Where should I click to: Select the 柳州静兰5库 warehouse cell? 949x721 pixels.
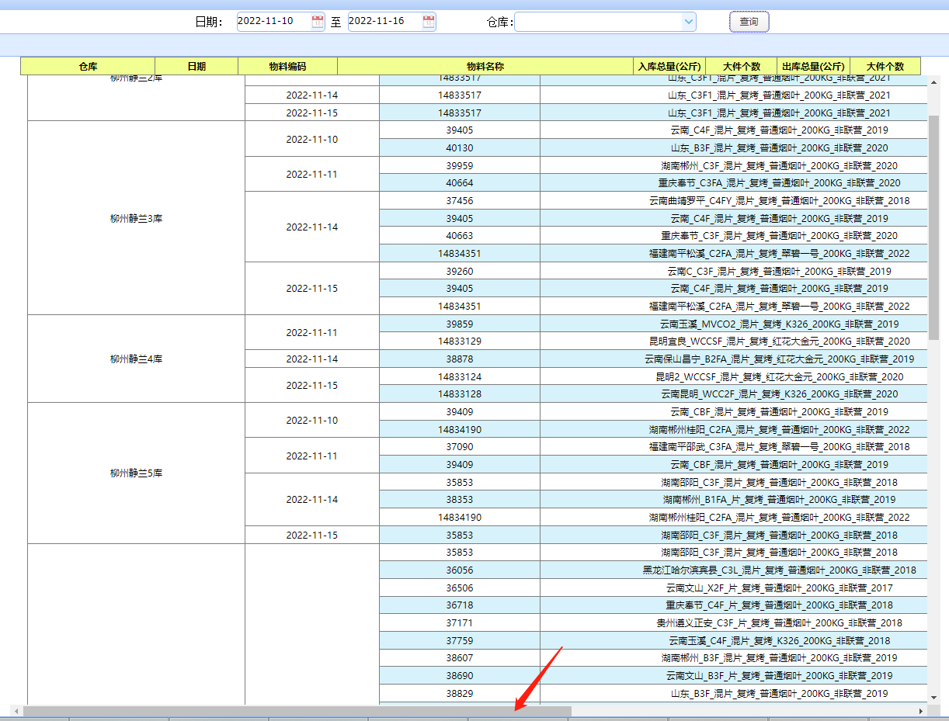(x=136, y=473)
